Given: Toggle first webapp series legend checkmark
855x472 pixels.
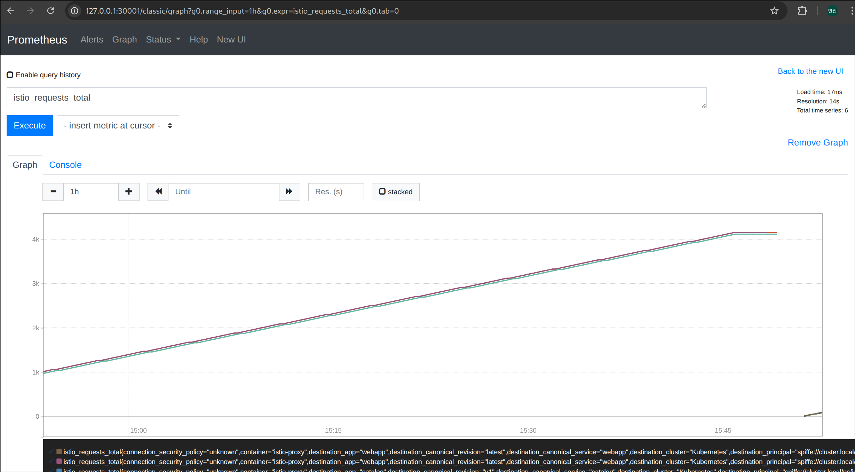Looking at the screenshot, I should [52, 452].
